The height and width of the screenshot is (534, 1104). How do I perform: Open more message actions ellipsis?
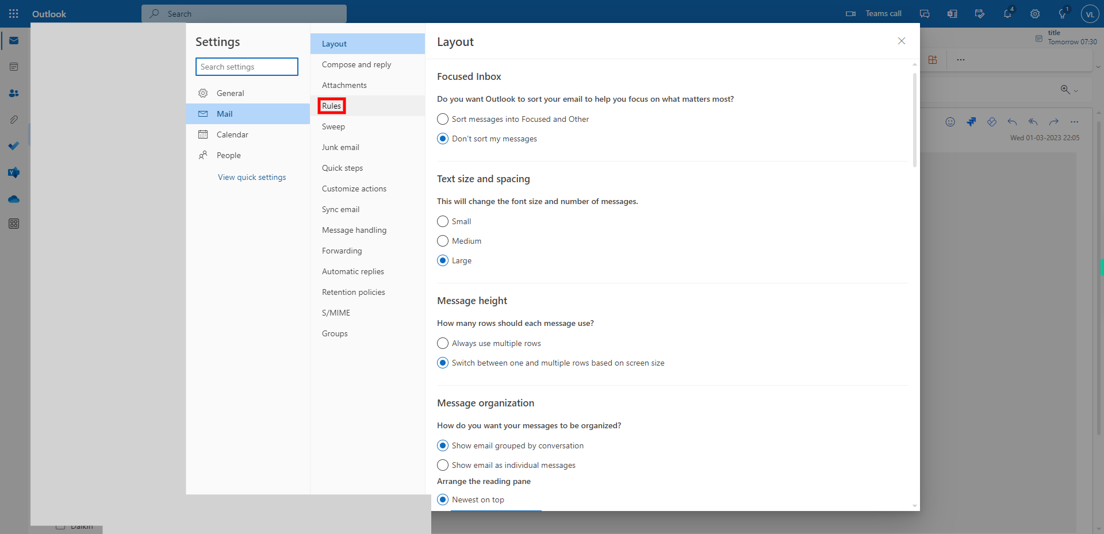click(x=1075, y=122)
